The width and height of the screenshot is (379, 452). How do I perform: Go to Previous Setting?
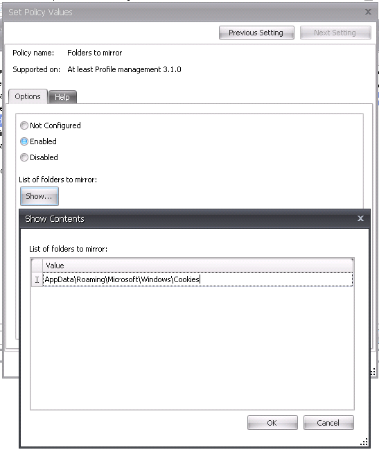coord(256,33)
